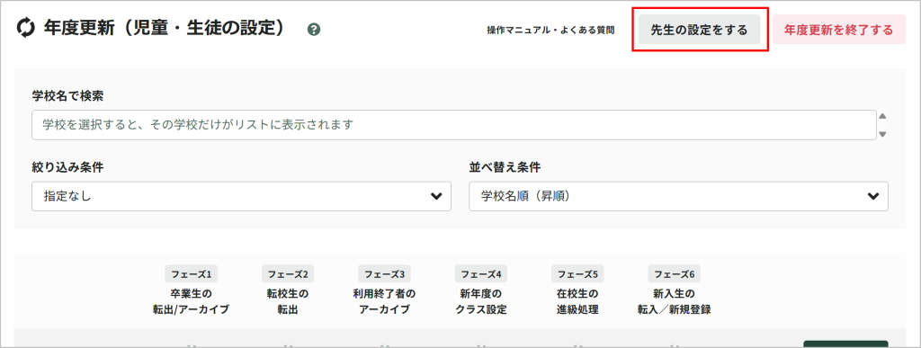Click the refresh icon beside 年度更新 title
Screen dimensions: 921x348
pos(26,28)
